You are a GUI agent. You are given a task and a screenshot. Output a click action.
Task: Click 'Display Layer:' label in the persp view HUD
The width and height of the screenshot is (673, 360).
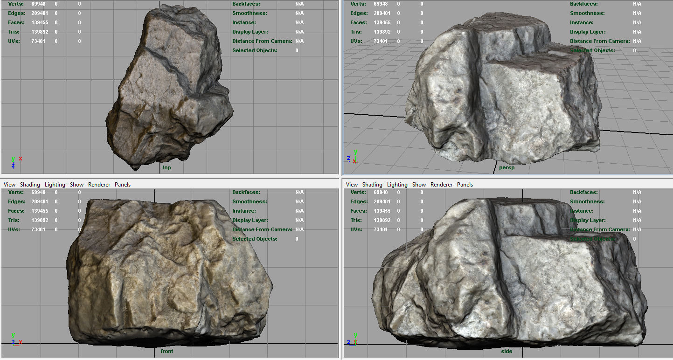pos(589,32)
